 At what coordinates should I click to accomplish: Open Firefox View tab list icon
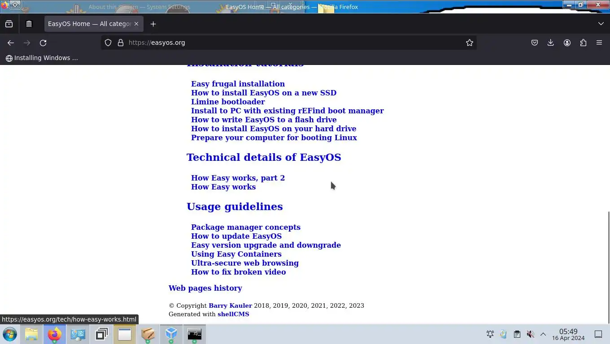(9, 24)
